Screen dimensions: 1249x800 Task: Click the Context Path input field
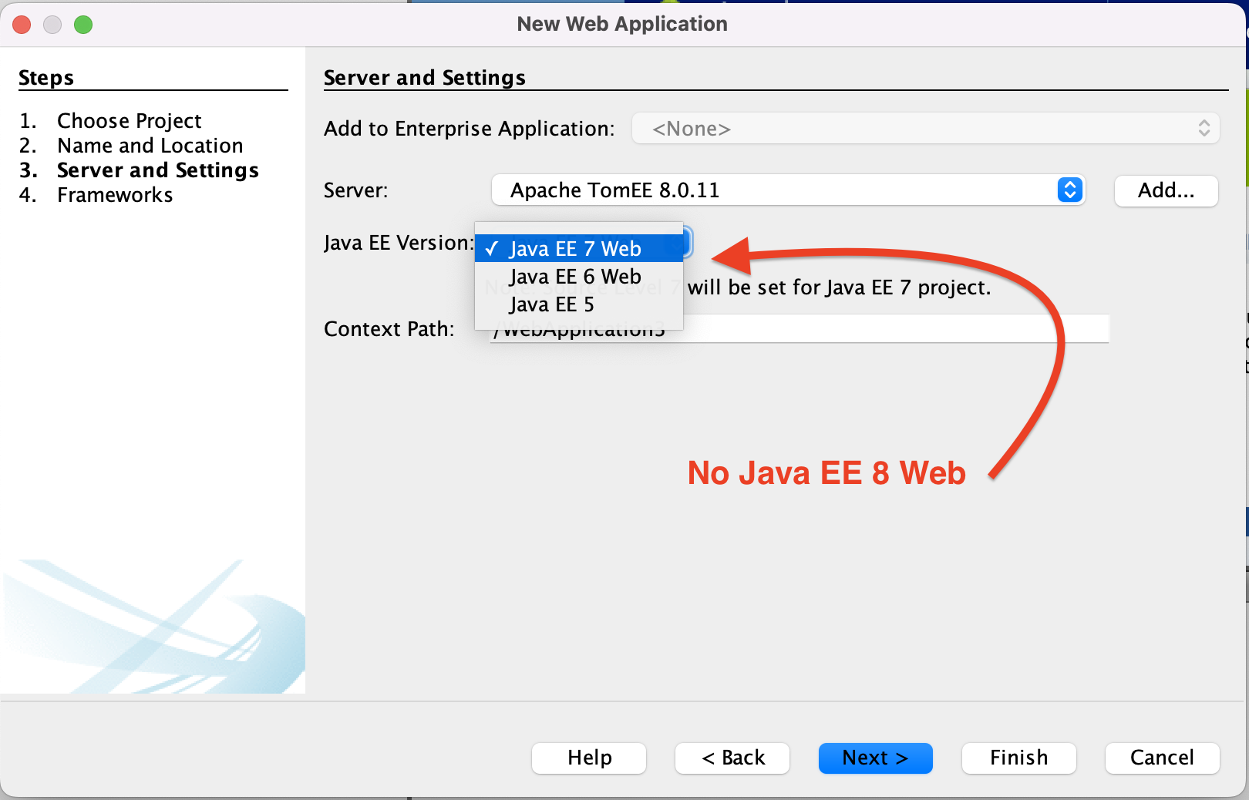848,328
